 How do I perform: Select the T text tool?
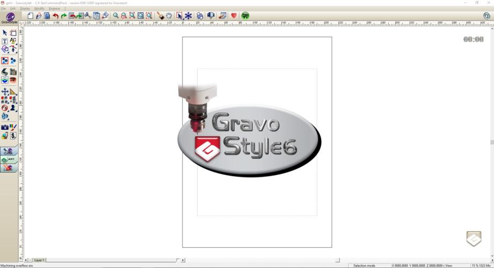click(x=5, y=41)
